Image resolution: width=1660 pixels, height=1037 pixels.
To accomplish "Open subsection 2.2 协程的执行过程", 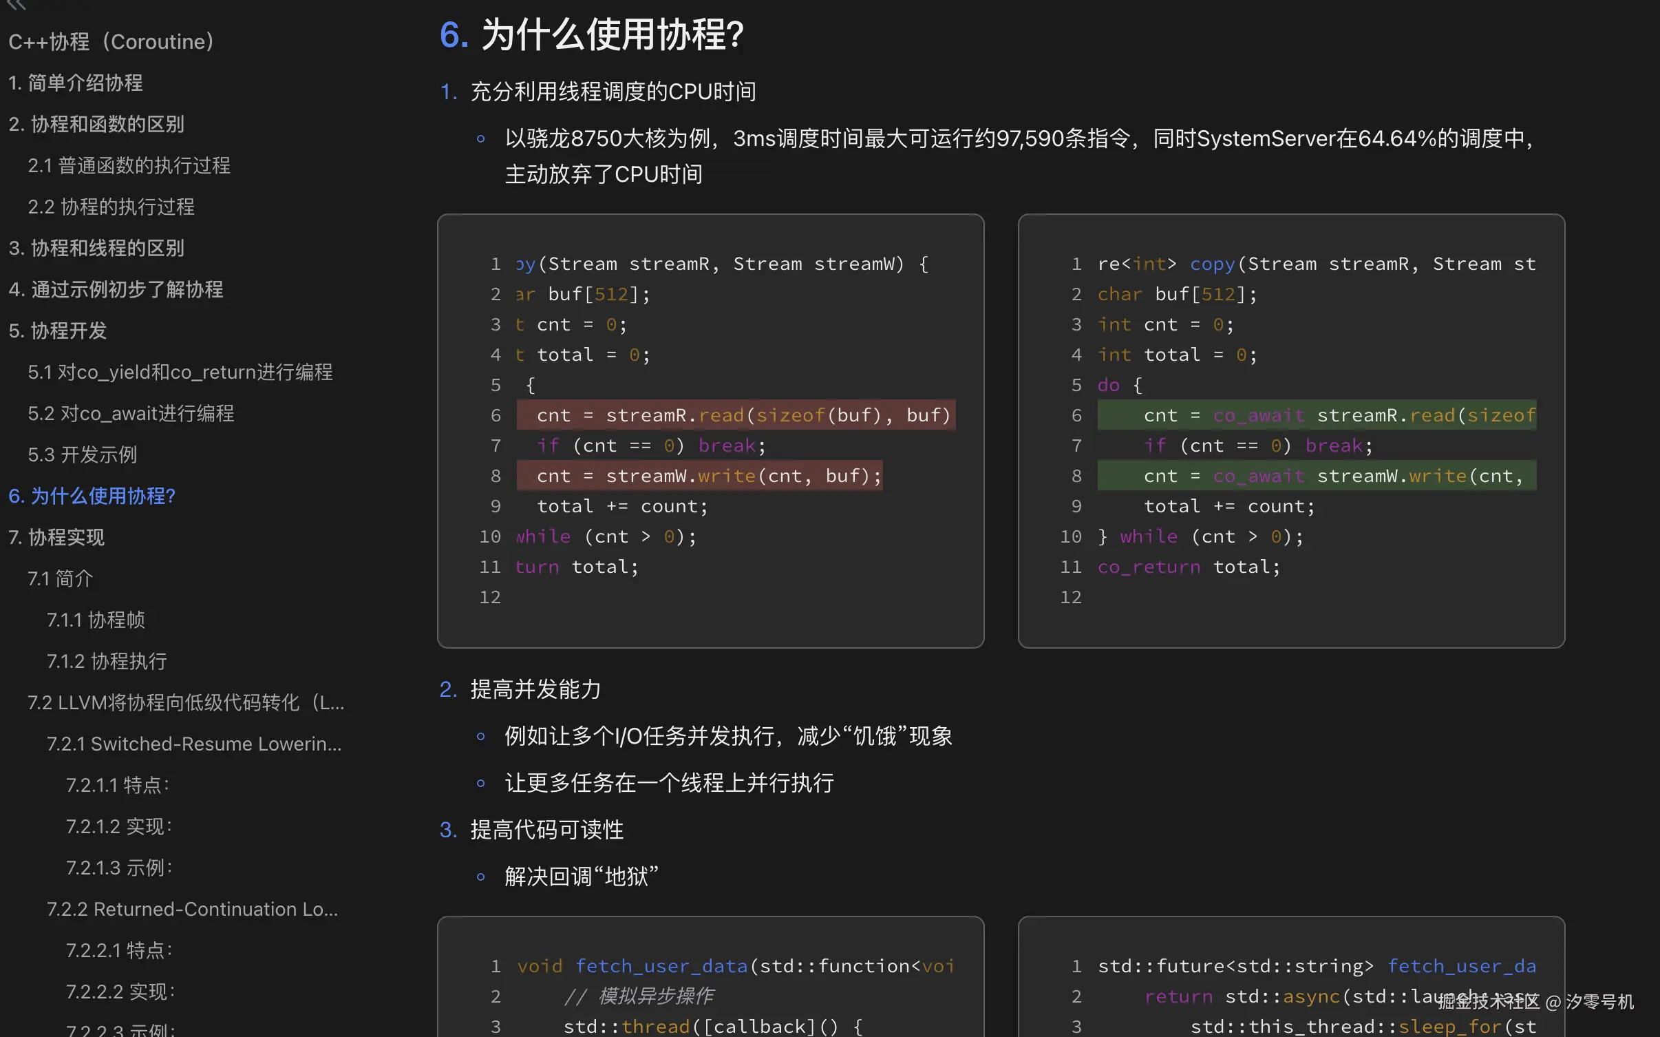I will pos(111,207).
